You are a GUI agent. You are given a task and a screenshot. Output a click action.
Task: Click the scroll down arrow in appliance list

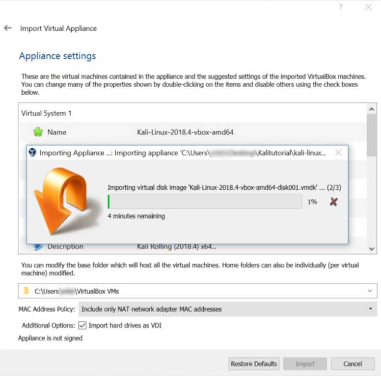[x=372, y=249]
